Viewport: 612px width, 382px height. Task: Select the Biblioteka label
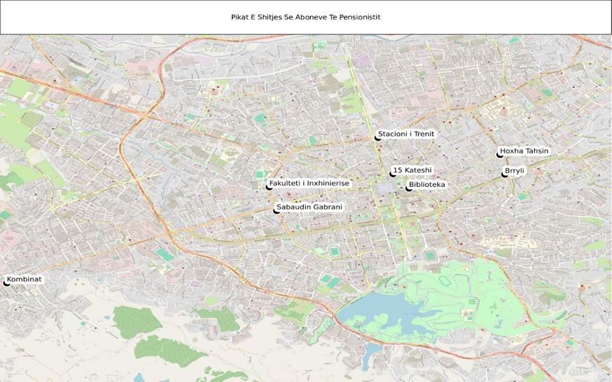point(427,184)
